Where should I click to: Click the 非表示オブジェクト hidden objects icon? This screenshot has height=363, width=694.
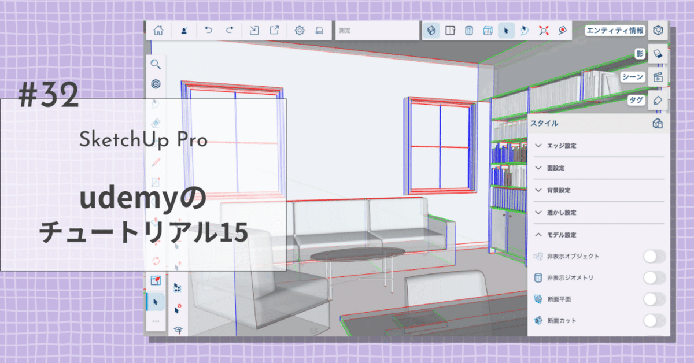coord(538,256)
